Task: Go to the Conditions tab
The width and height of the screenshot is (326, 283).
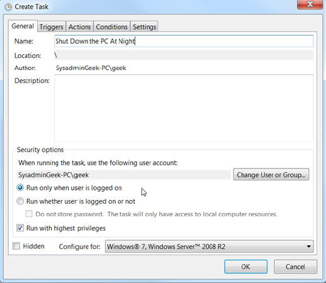Action: coord(111,27)
